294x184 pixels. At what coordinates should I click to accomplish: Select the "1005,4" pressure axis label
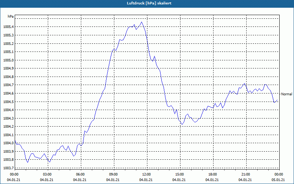point(8,27)
